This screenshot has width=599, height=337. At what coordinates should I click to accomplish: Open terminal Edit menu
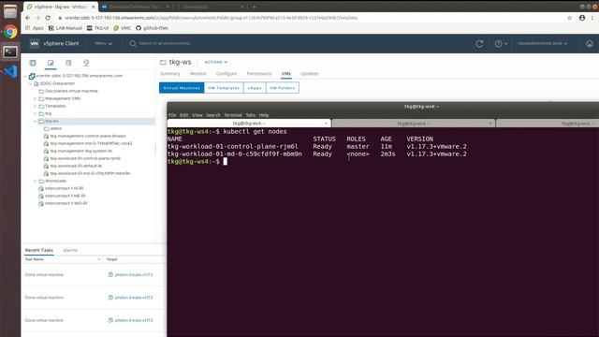coord(183,115)
